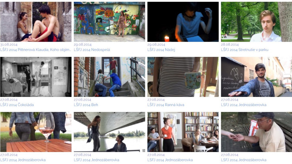Open Jednozáberovka link under chalkboard street thumbnail
This screenshot has width=292, height=164.
pyautogui.click(x=243, y=105)
